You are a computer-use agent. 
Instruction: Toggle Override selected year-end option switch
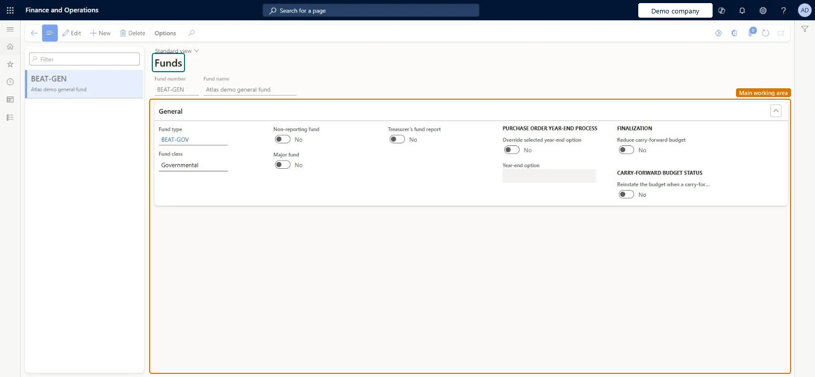(x=512, y=150)
